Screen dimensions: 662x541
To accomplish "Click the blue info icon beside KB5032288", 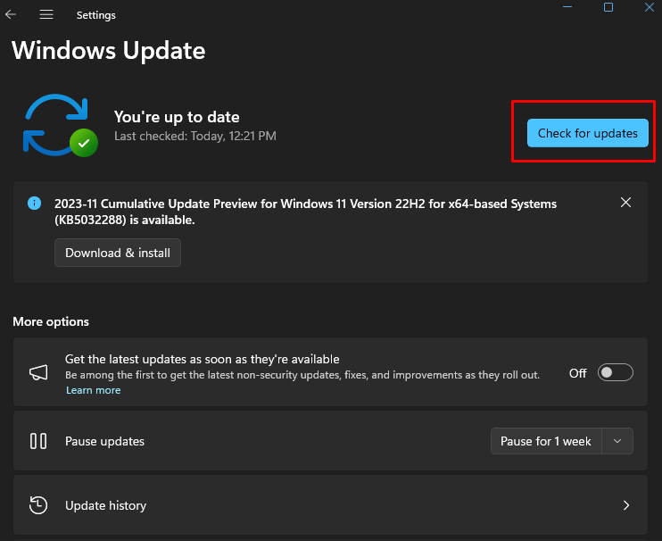I will click(35, 204).
